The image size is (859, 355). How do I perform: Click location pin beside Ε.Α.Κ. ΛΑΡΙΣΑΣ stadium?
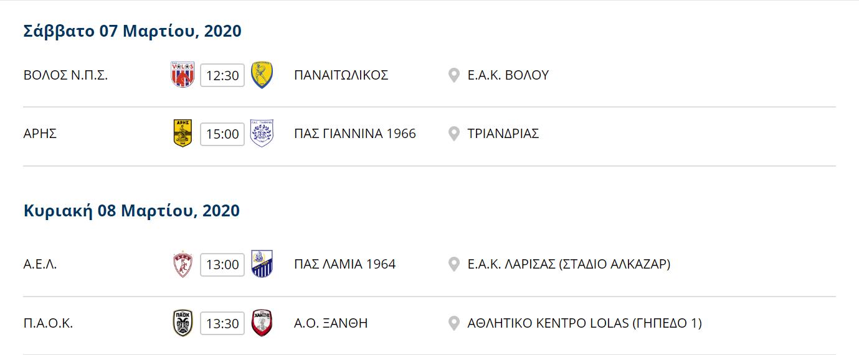point(454,264)
